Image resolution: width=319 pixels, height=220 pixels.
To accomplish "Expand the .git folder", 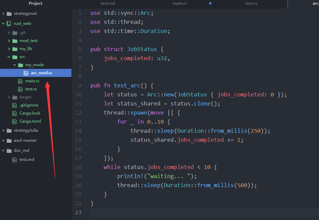I will 8,32.
